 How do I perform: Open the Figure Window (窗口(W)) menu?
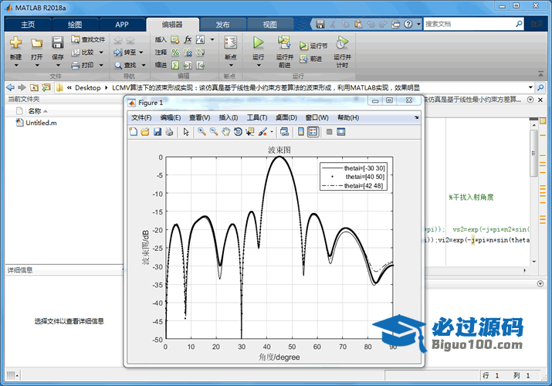317,117
